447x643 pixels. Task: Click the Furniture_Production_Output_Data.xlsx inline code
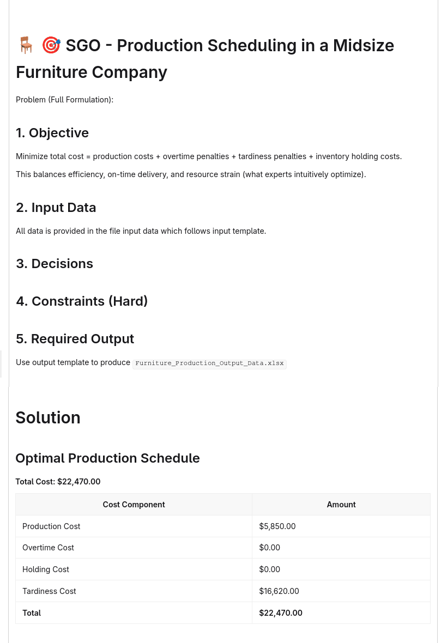209,363
